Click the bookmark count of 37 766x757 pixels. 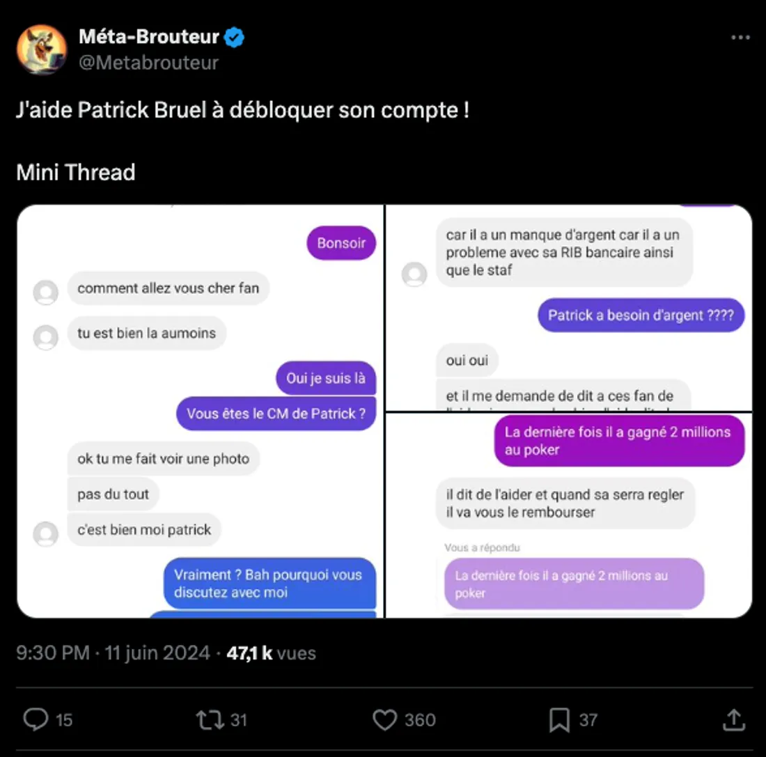588,720
